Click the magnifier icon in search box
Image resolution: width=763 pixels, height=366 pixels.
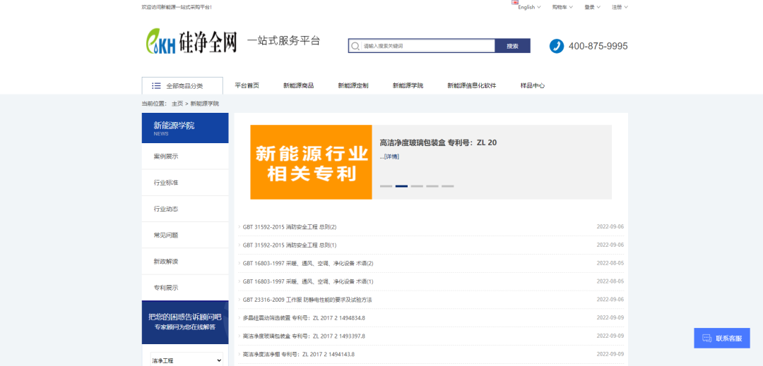[x=356, y=47]
